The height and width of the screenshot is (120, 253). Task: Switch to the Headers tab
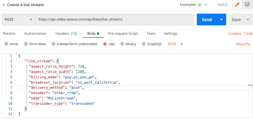66,33
